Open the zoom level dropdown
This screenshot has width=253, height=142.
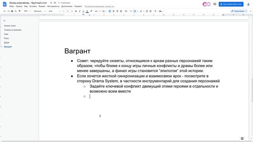[x=27, y=11]
